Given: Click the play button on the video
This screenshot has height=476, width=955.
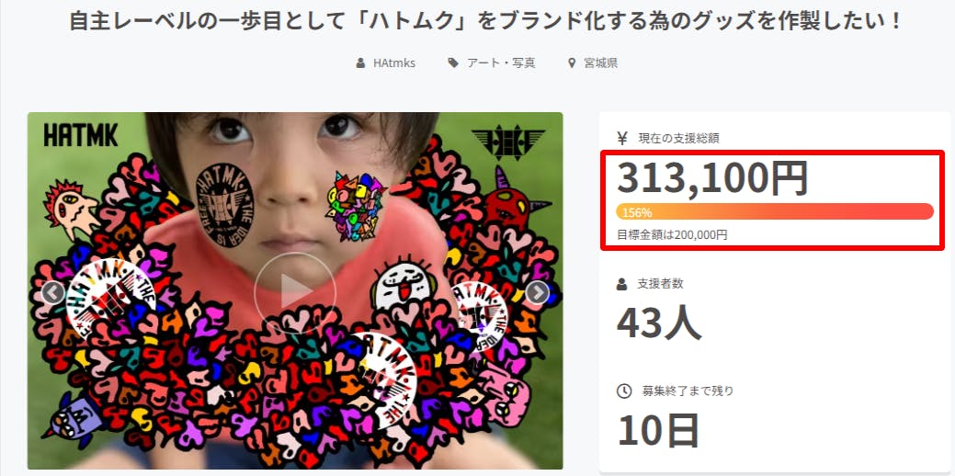Looking at the screenshot, I should (x=295, y=293).
